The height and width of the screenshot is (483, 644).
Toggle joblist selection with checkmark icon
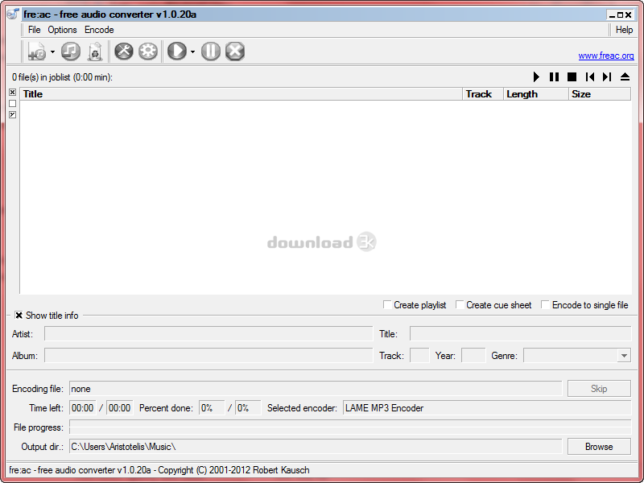[13, 114]
